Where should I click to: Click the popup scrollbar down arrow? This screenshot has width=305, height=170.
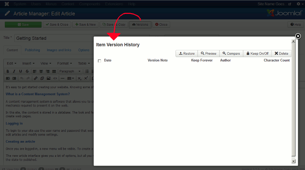[x=293, y=161]
